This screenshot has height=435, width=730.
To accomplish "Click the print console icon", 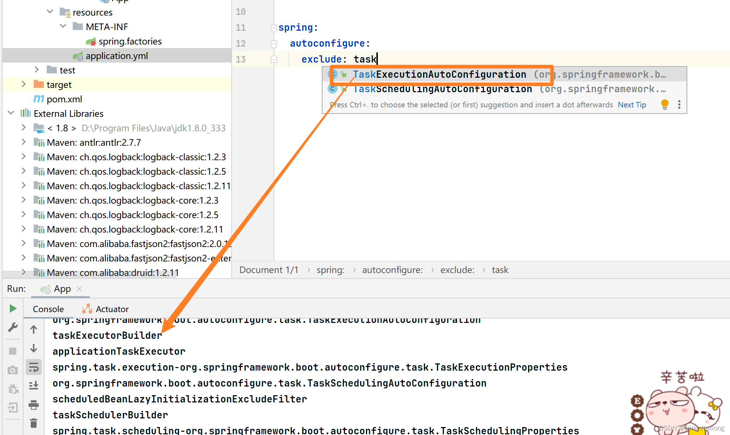I will (x=34, y=405).
